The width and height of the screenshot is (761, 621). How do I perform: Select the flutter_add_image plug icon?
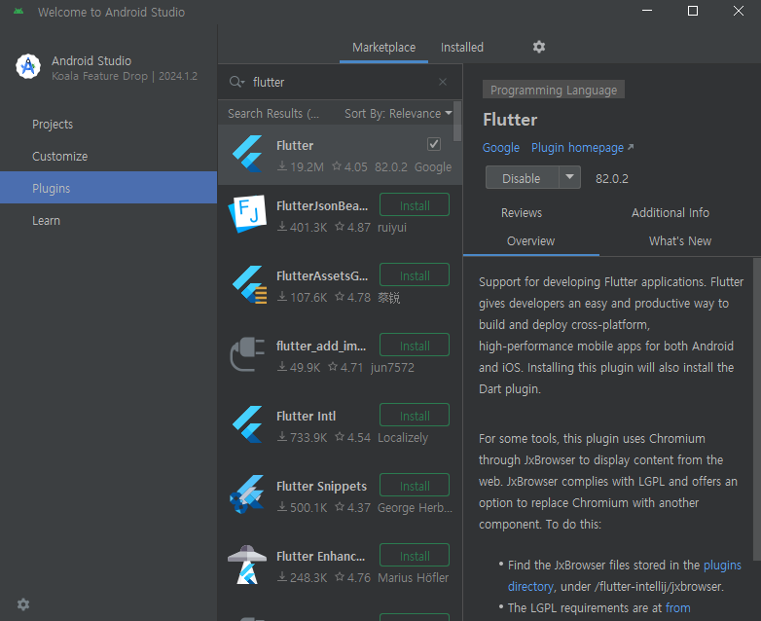click(247, 354)
